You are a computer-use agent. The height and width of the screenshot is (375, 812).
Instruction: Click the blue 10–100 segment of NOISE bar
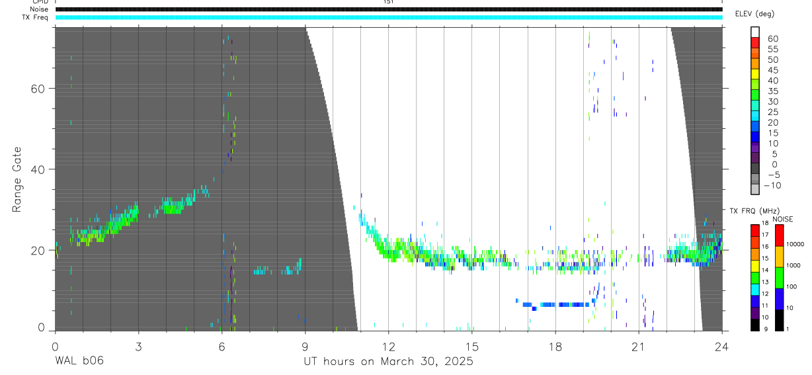click(x=780, y=298)
